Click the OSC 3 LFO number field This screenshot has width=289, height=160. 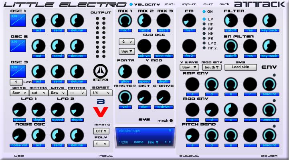click(x=16, y=82)
